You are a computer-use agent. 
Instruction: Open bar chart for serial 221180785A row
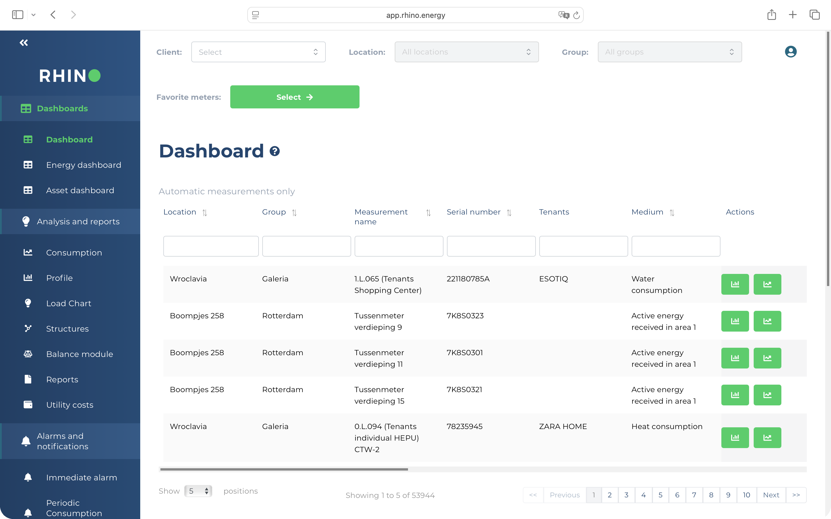click(735, 284)
